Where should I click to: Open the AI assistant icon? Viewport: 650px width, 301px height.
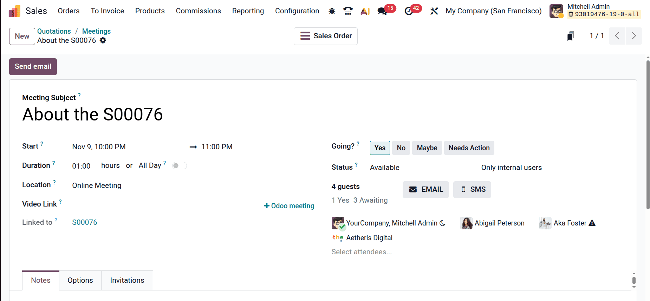pyautogui.click(x=365, y=11)
